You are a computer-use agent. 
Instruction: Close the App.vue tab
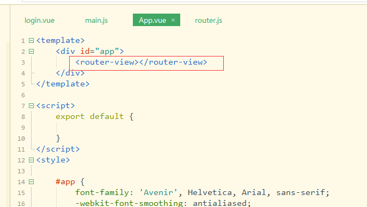point(173,20)
